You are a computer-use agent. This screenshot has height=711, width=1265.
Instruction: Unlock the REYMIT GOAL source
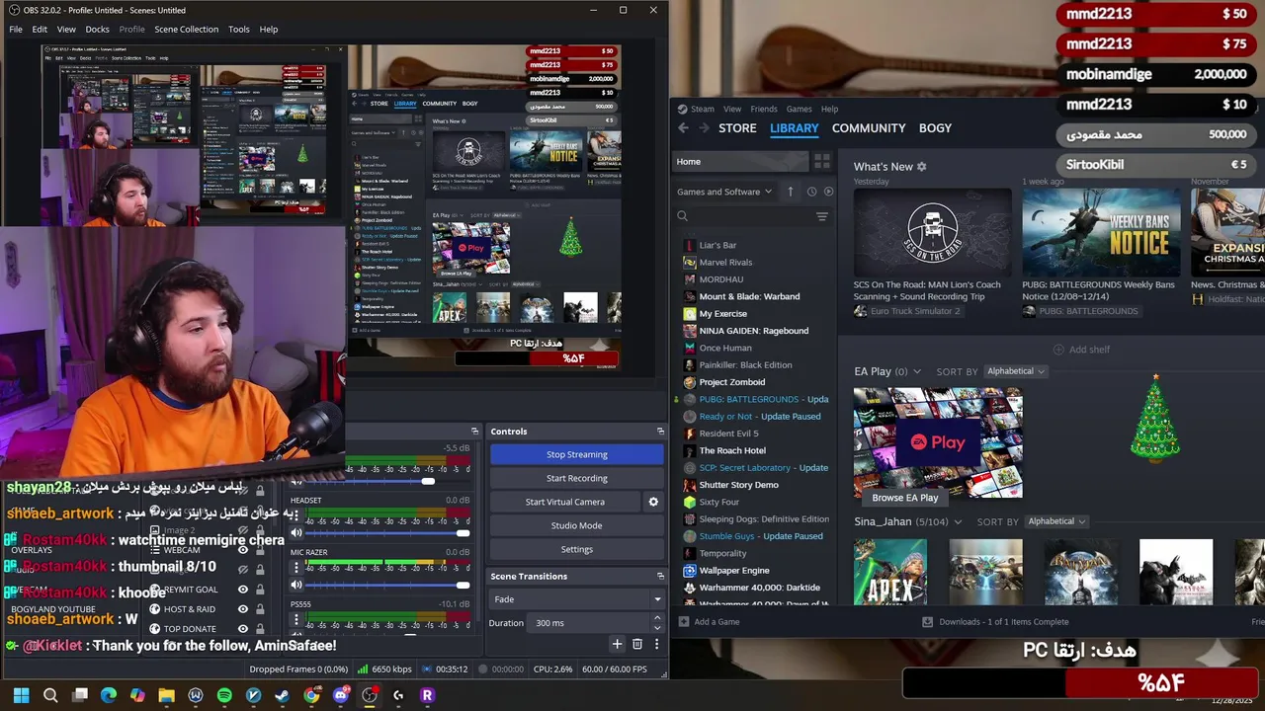(x=260, y=590)
